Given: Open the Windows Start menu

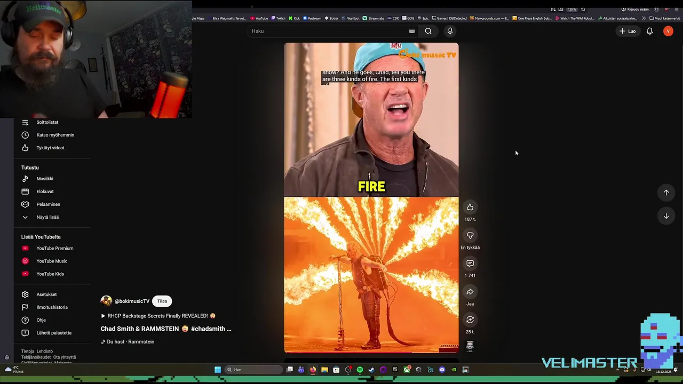Looking at the screenshot, I should 218,370.
